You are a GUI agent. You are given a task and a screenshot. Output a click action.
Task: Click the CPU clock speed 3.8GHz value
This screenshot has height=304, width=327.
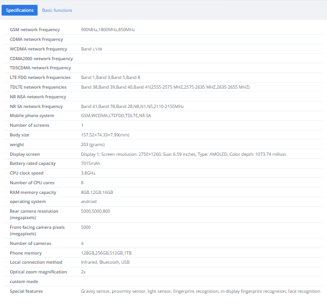88,173
